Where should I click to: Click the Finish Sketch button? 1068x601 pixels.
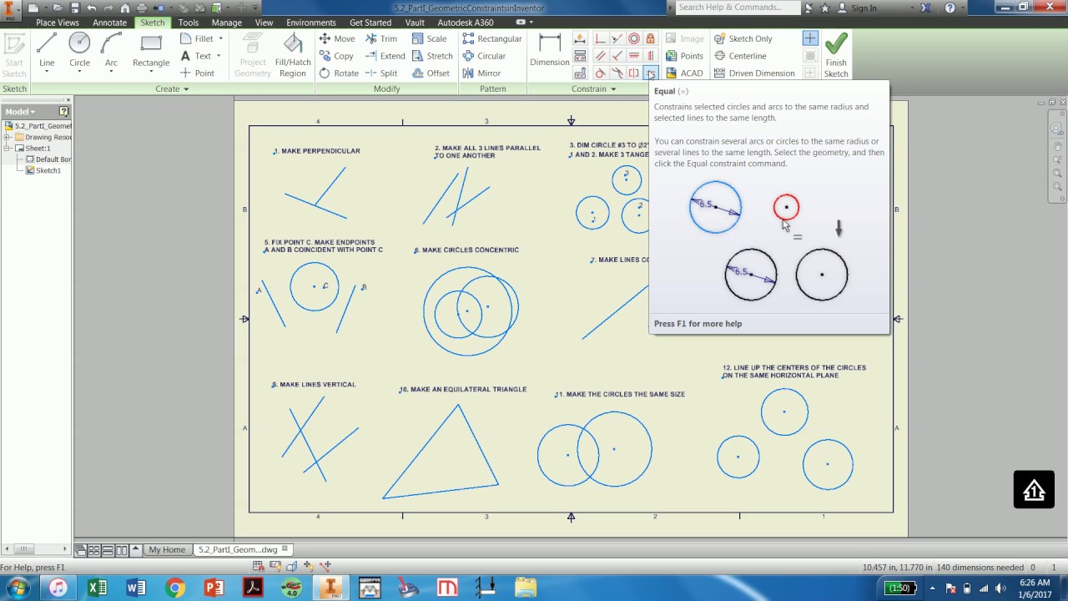pos(836,55)
